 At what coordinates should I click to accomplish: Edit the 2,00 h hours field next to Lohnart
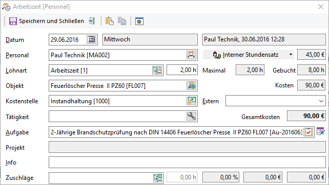click(182, 70)
